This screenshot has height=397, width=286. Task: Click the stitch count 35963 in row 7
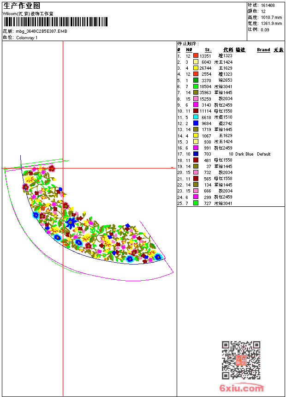coord(205,92)
